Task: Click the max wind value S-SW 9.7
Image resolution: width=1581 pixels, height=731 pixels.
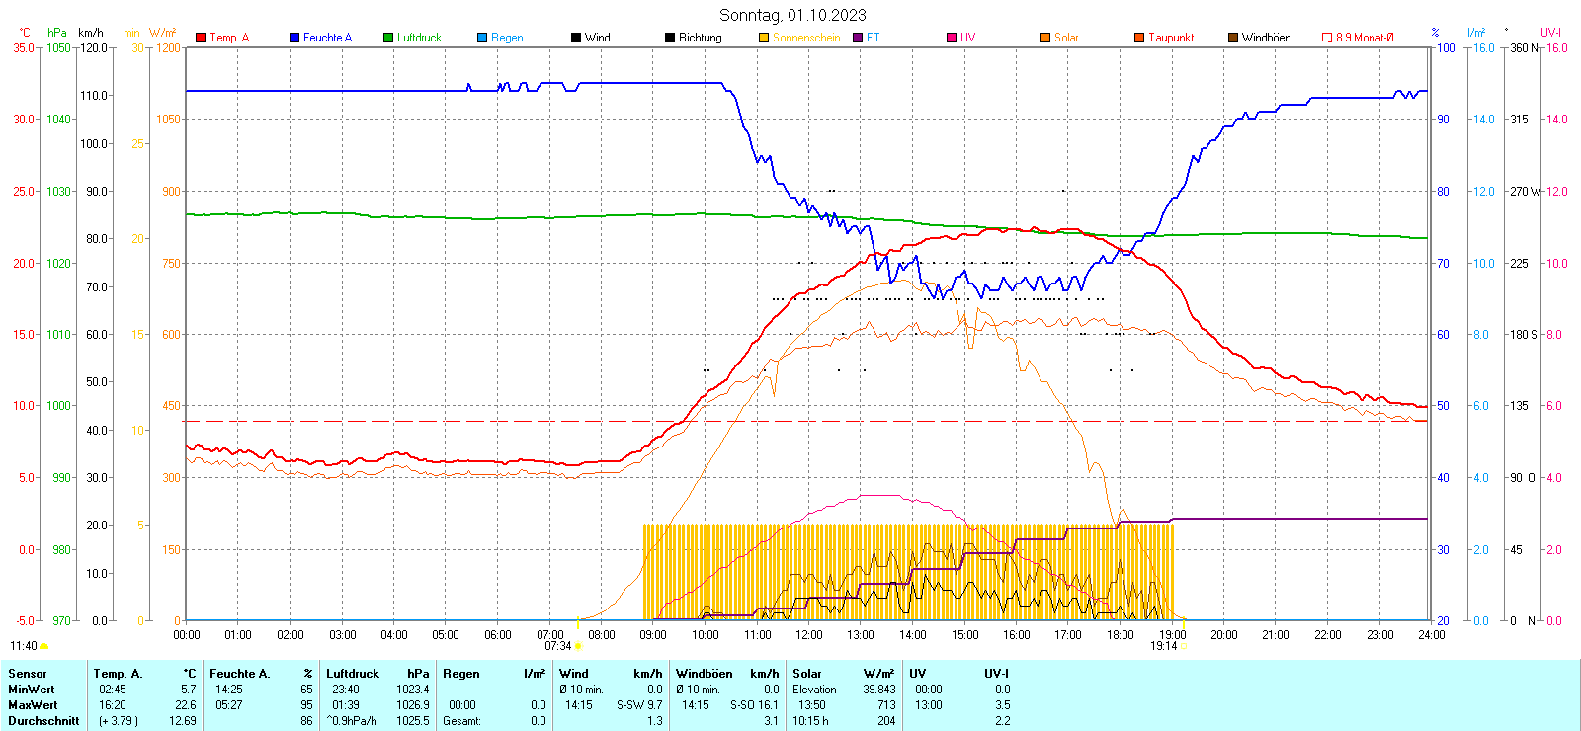Action: pos(639,705)
